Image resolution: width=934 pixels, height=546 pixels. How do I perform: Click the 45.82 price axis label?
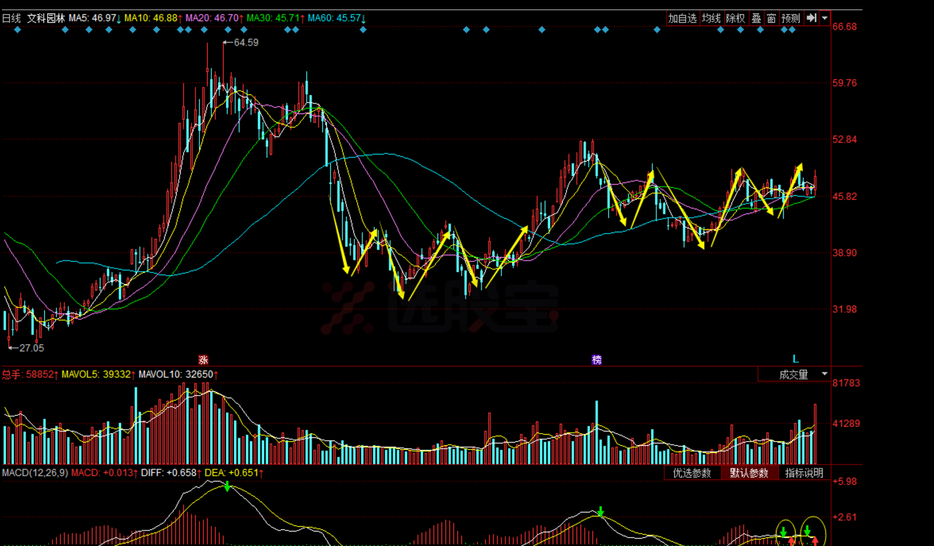(x=845, y=196)
